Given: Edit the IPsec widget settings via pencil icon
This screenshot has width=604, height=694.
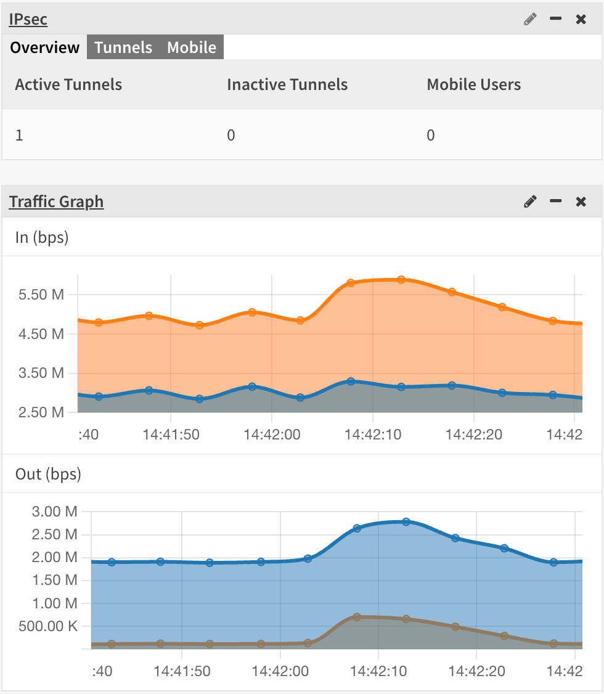Looking at the screenshot, I should pos(529,19).
